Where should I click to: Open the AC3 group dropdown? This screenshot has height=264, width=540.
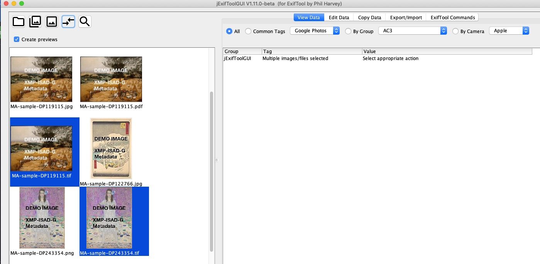[x=409, y=30]
